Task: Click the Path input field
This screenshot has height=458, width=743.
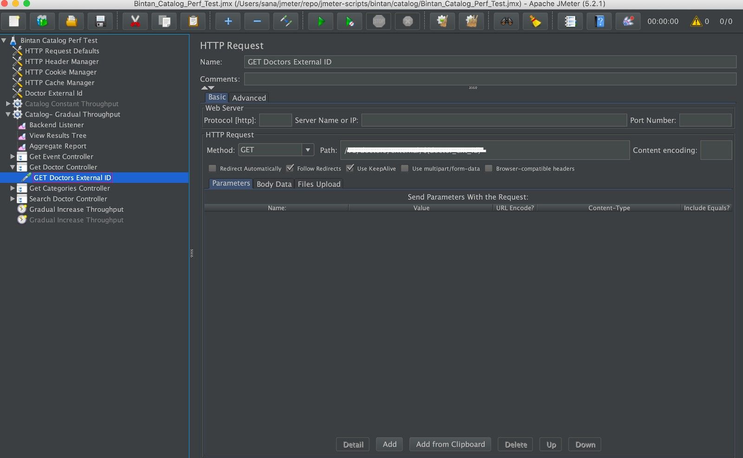Action: click(485, 150)
